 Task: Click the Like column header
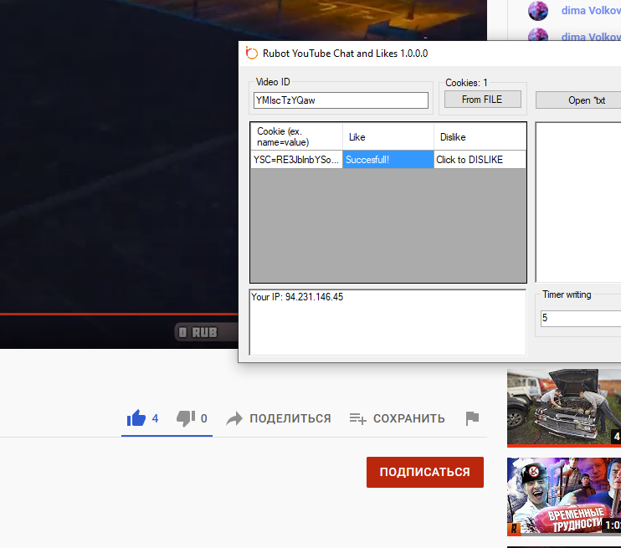point(387,136)
